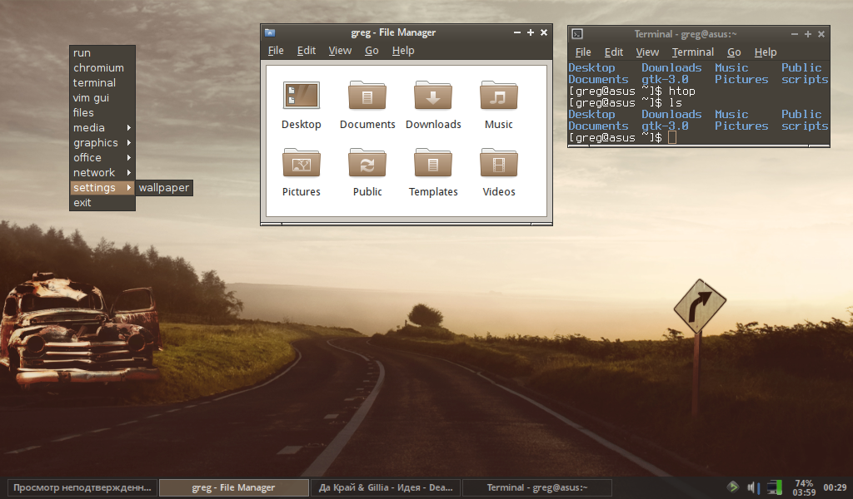Switch to Terminal window in taskbar
Screen dimensions: 853x499
[536, 488]
